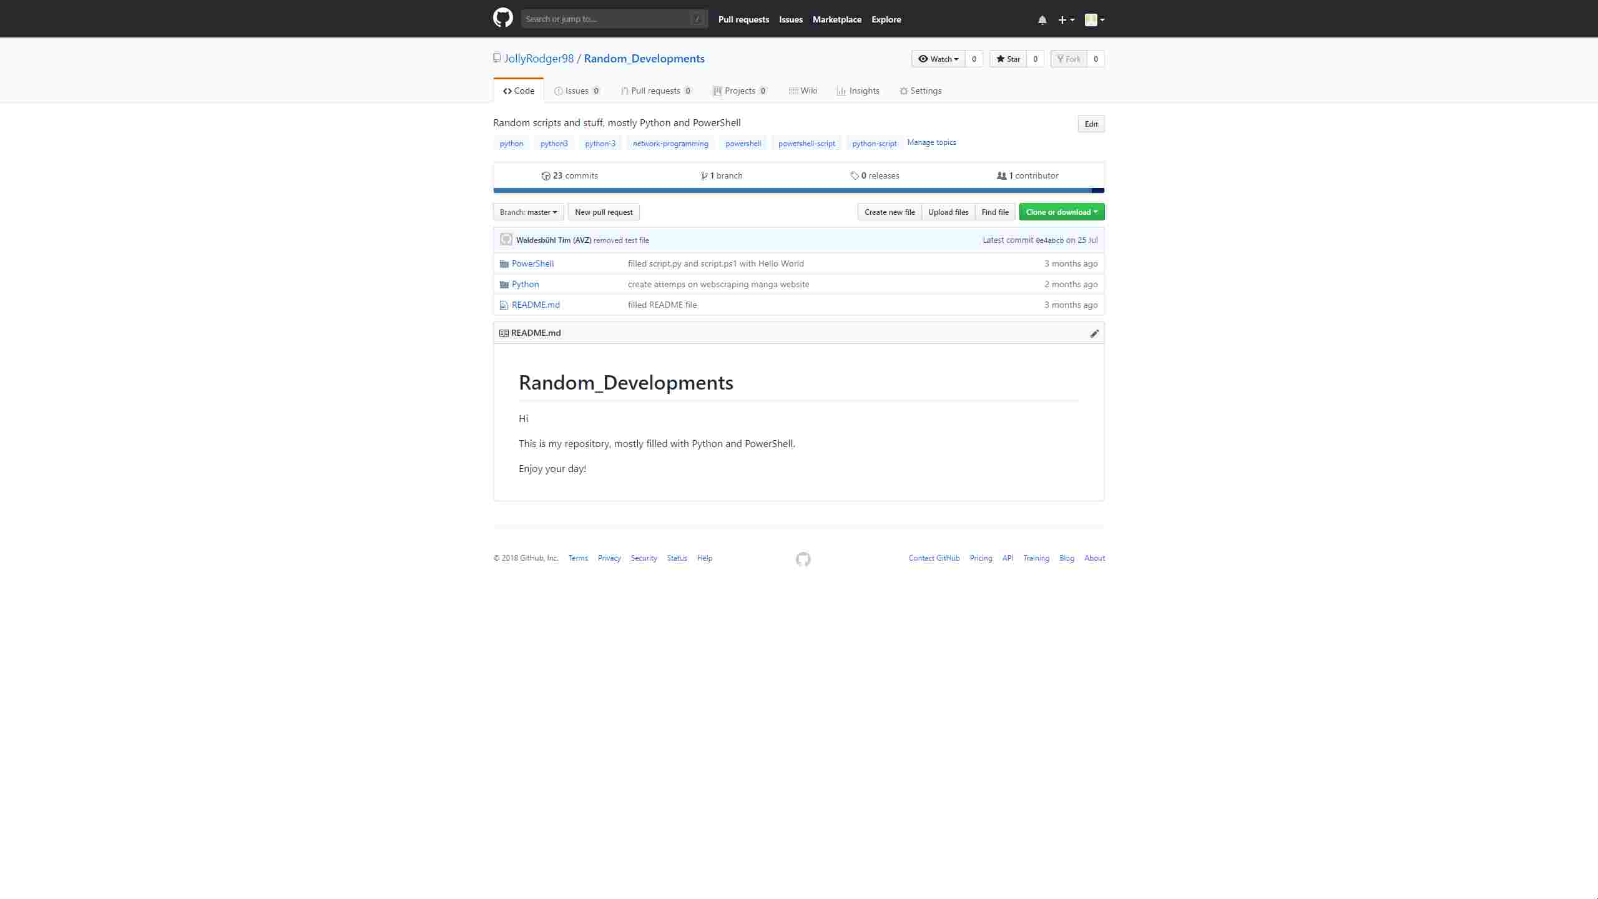Click Find file
Viewport: 1598px width, 899px height.
[x=995, y=212]
